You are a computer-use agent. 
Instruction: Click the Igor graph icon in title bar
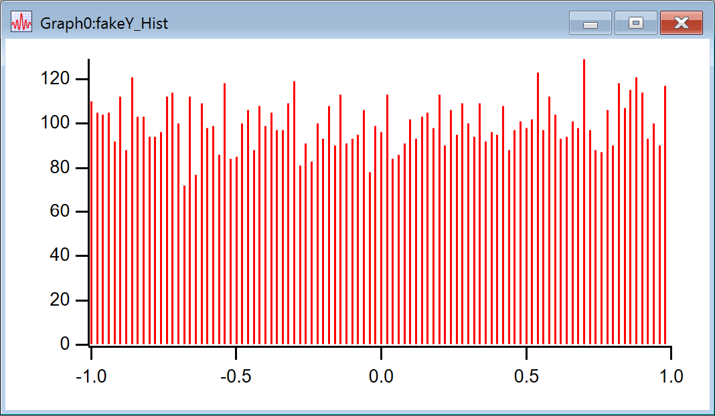pos(21,23)
